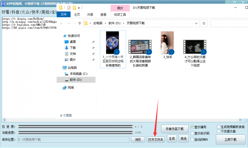Select 此电脑 in the navigation pane
This screenshot has width=248, height=148.
[72, 68]
